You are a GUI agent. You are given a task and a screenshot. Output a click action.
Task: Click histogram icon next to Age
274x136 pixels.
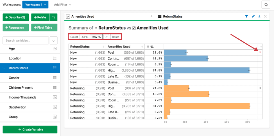click(55, 49)
